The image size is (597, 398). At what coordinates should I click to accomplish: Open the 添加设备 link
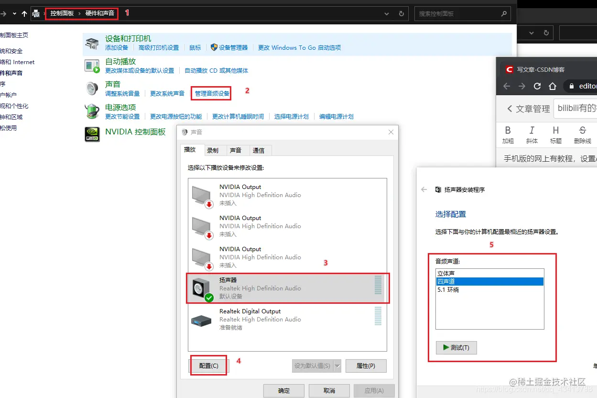tap(117, 47)
